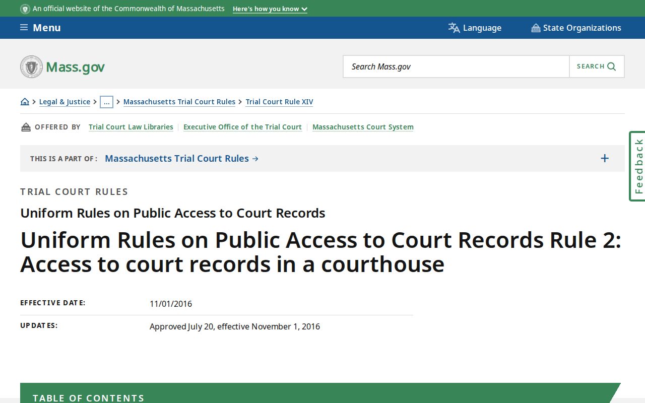Open Executive Office of the Trial Court link
Viewport: 645px width, 403px height.
click(242, 127)
